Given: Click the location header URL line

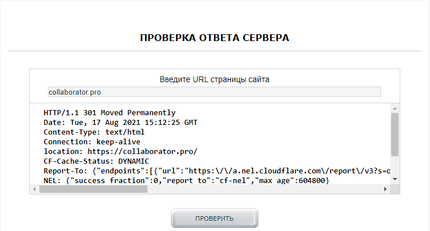Looking at the screenshot, I should point(120,152).
